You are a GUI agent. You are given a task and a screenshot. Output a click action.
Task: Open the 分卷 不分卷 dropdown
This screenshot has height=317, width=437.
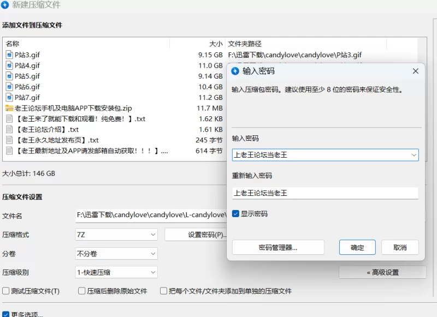pos(116,254)
